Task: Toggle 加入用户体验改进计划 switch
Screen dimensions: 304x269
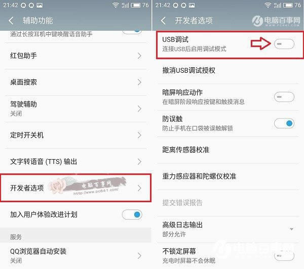Action: (x=132, y=214)
